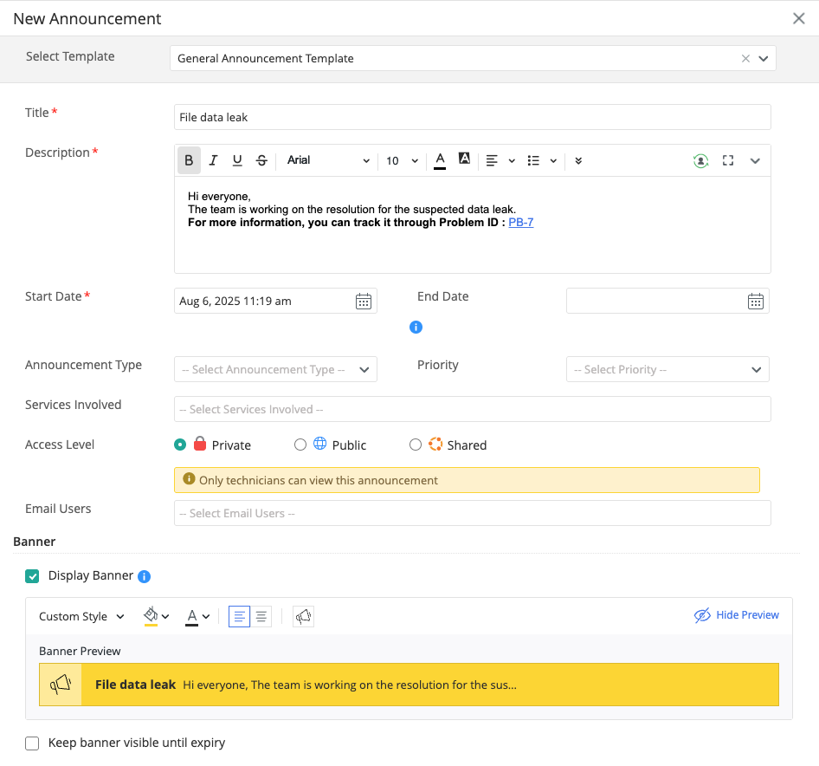Viewport: 819px width, 766px height.
Task: Click the info icon below End Date
Action: point(416,328)
